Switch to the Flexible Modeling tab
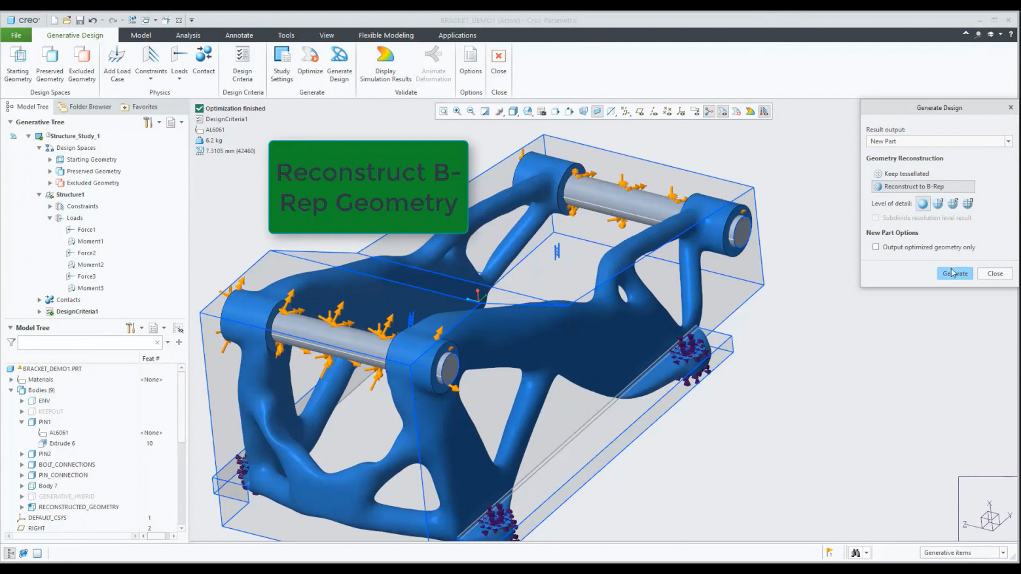This screenshot has height=574, width=1021. (x=385, y=35)
